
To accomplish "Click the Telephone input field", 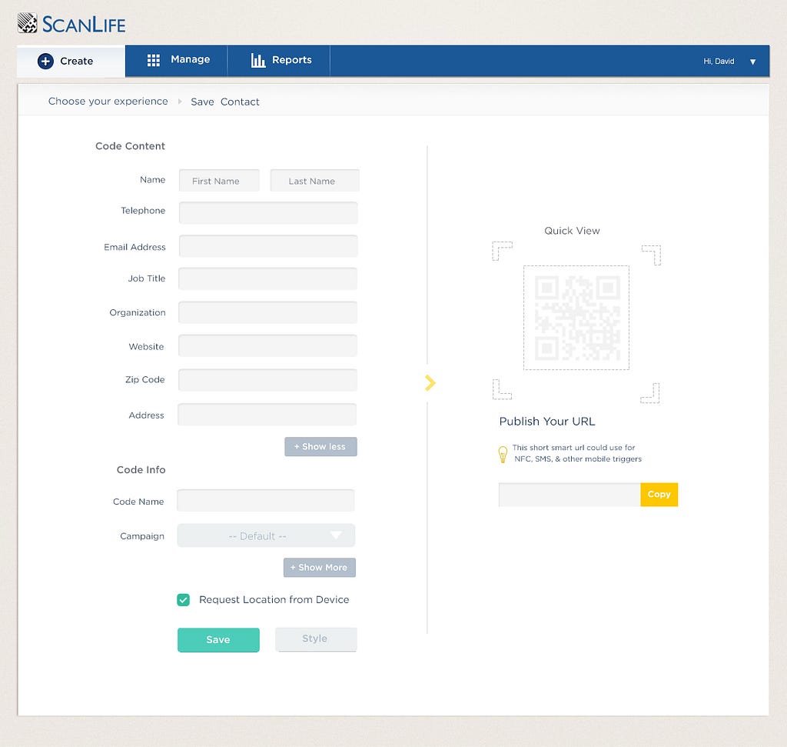I will tap(268, 213).
